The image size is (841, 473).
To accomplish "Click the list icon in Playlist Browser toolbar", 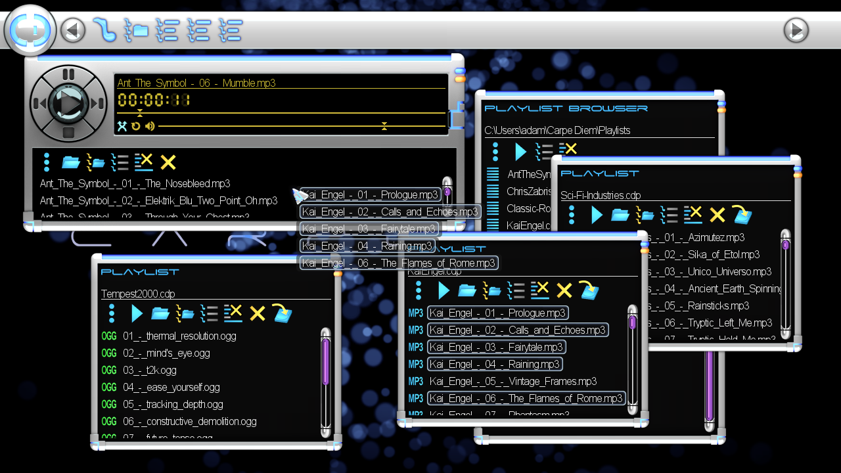I will (544, 152).
